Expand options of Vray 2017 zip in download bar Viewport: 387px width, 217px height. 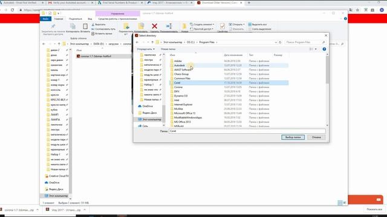pyautogui.click(x=85, y=210)
